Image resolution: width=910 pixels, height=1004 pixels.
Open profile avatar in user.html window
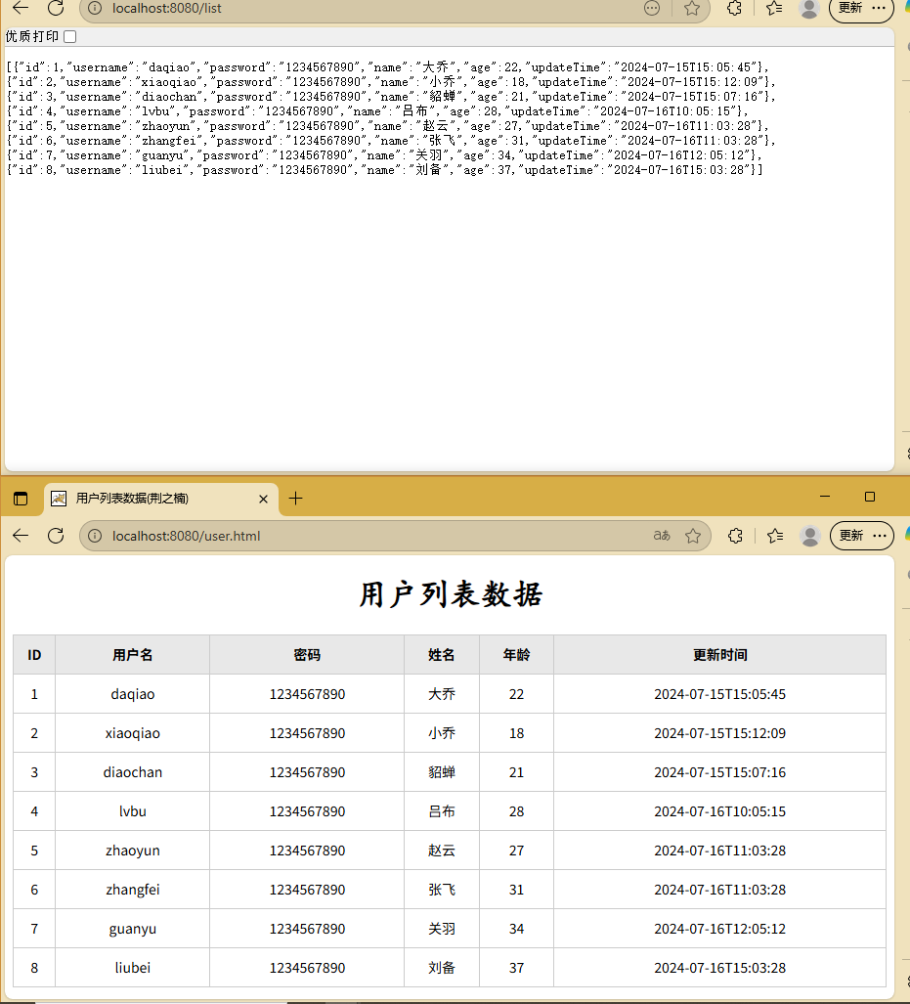810,536
